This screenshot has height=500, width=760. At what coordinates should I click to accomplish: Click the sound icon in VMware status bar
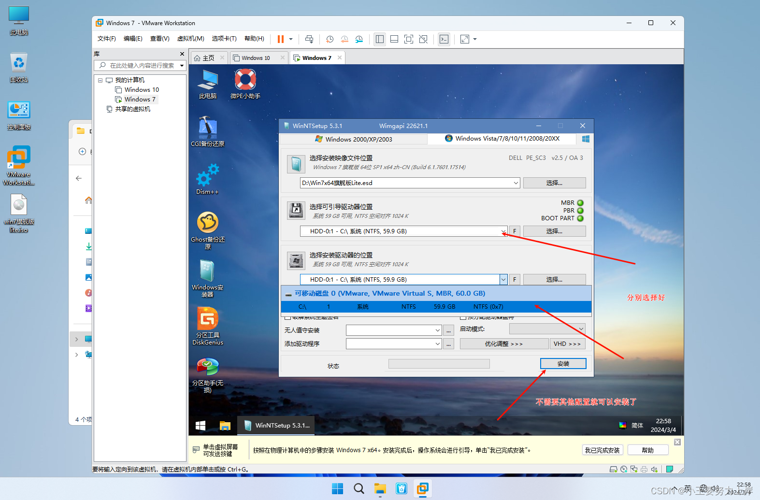[654, 469]
